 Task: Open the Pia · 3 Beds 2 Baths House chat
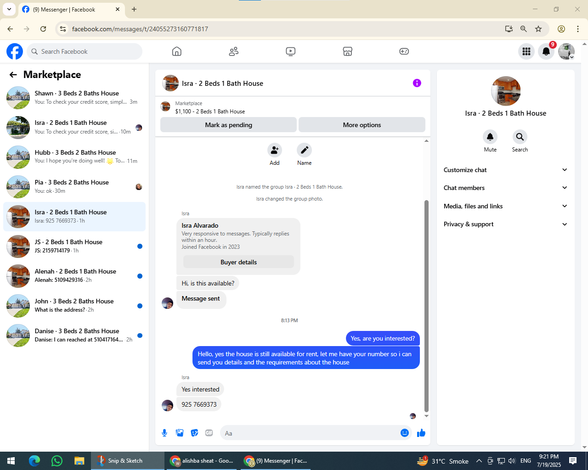(74, 186)
